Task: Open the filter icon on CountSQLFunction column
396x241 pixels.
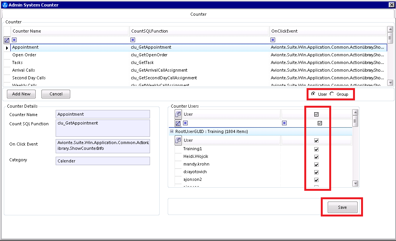Action: click(132, 40)
